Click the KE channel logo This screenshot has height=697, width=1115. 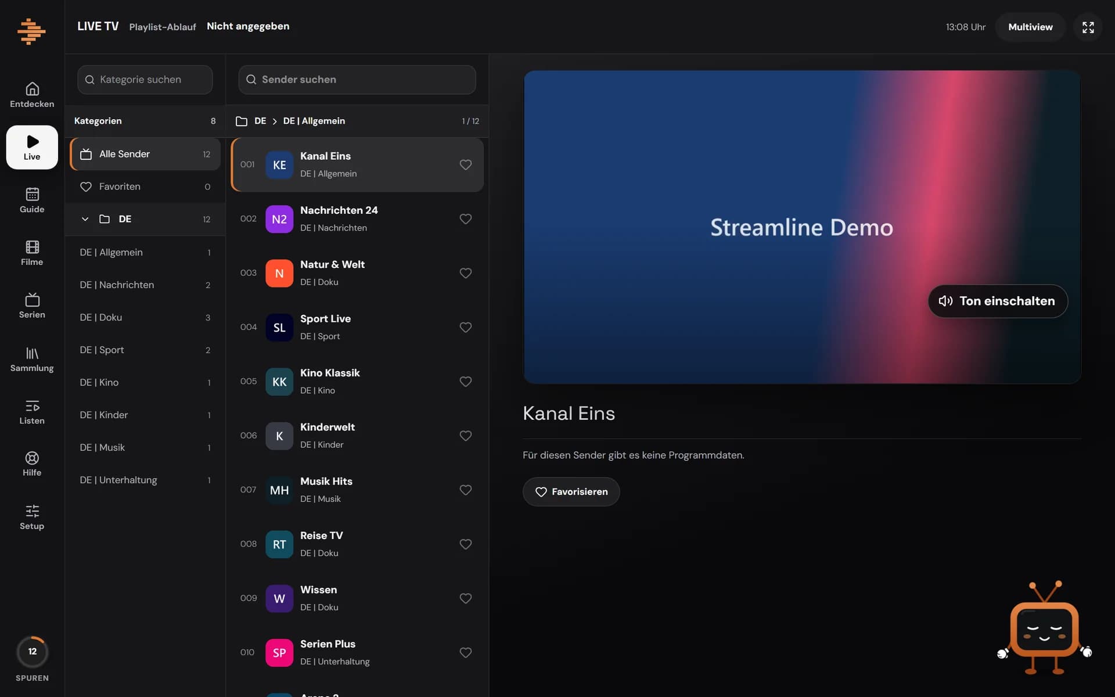point(279,165)
